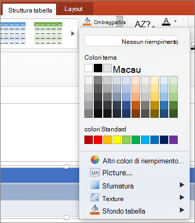Open the Texture submenu

[135, 198]
